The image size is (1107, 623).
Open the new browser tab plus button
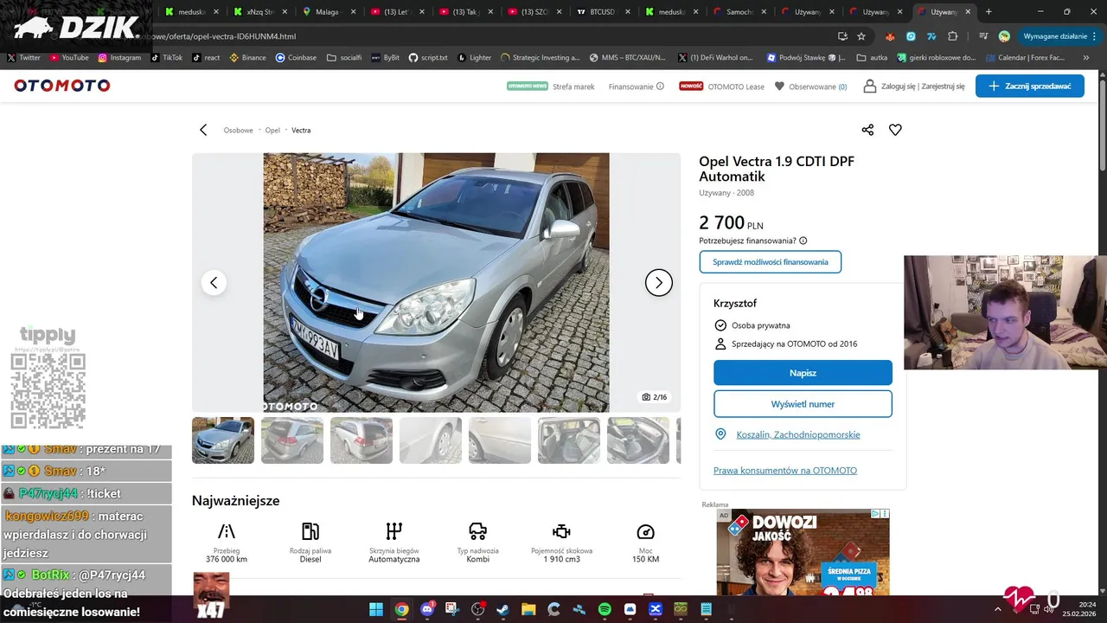pos(989,12)
